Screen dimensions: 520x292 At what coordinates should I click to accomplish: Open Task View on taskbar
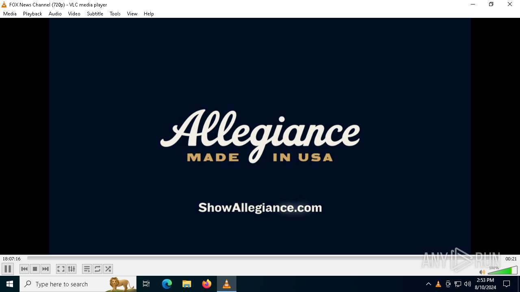point(146,284)
